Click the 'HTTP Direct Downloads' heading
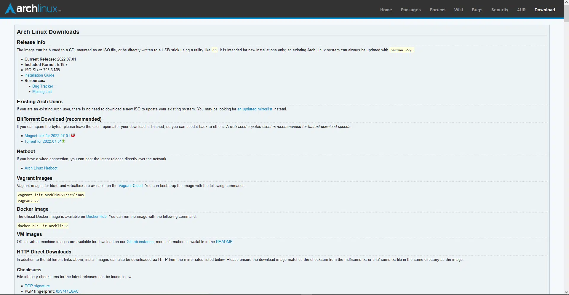The image size is (569, 295). click(44, 252)
